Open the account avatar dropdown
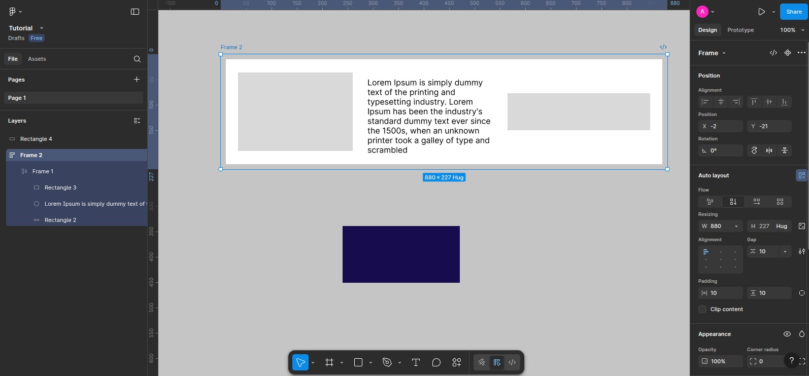The image size is (809, 376). coord(713,12)
